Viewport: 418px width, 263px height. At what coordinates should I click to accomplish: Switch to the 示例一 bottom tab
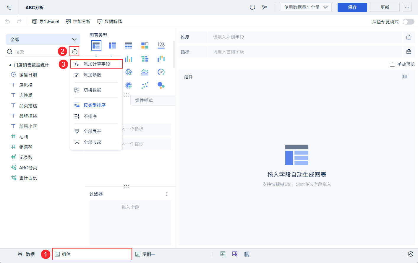coord(145,254)
